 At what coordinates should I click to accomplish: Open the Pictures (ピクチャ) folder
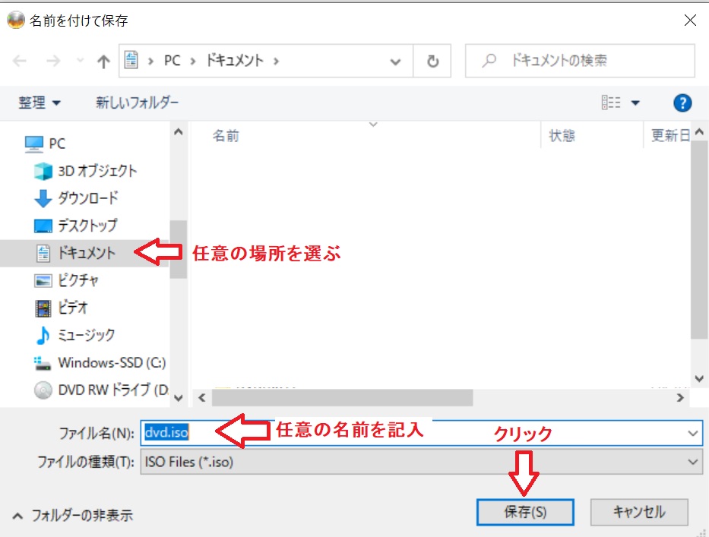tap(90, 281)
